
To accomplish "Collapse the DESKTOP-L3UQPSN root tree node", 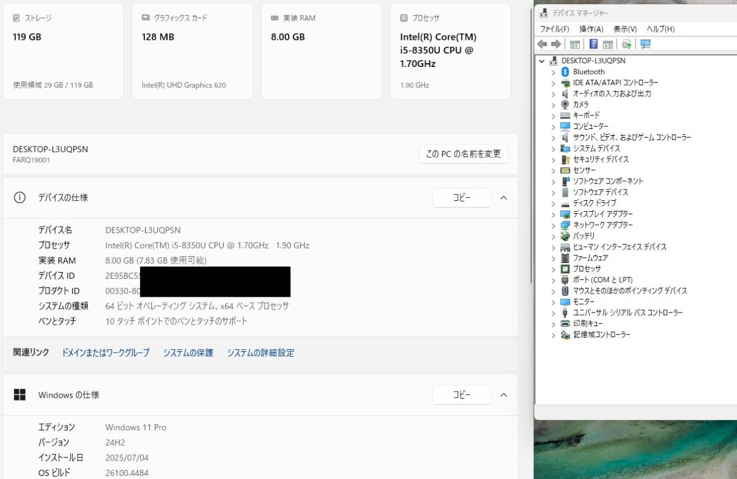I will click(542, 61).
